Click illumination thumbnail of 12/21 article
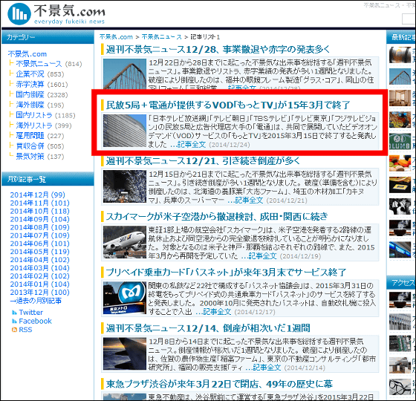This screenshot has height=401, width=416. tap(125, 186)
